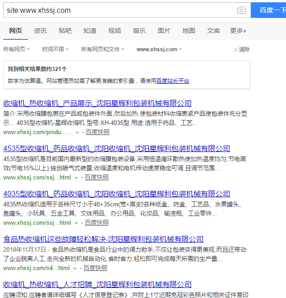This screenshot has width=286, height=298.
Task: Click the URL www.xhssj.com/n4...html
Action: pos(36,268)
